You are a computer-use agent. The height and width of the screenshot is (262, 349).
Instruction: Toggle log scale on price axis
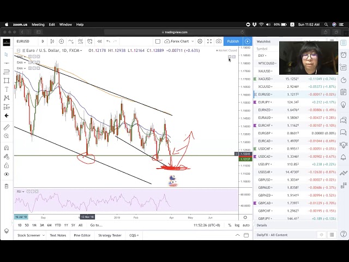(x=237, y=225)
